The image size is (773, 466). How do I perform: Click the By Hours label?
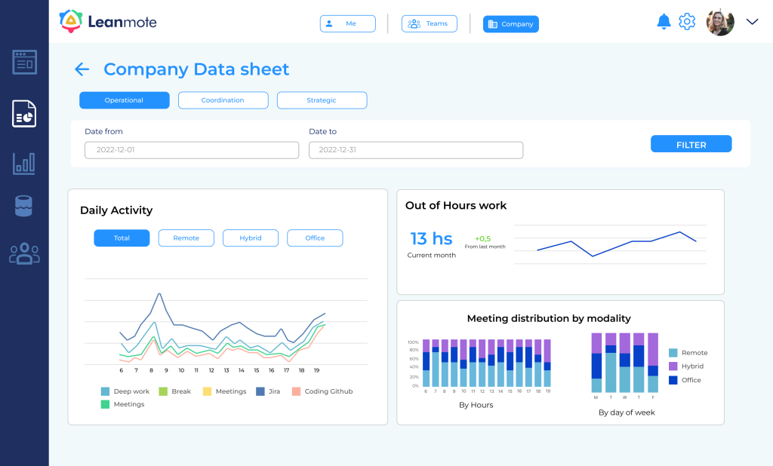pyautogui.click(x=476, y=405)
